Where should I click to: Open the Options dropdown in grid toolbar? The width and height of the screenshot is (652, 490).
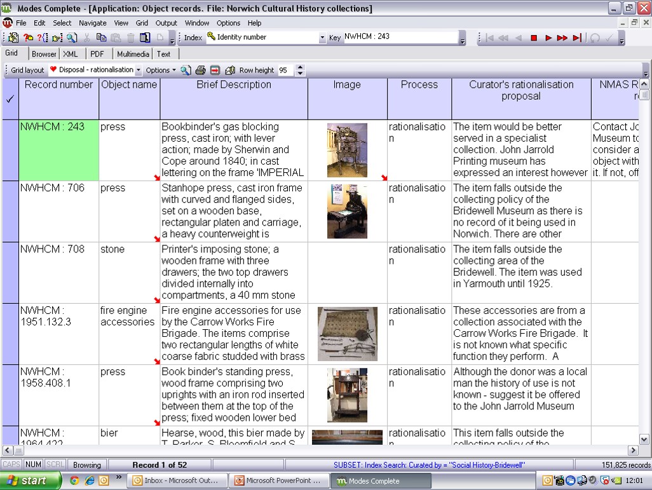point(161,71)
